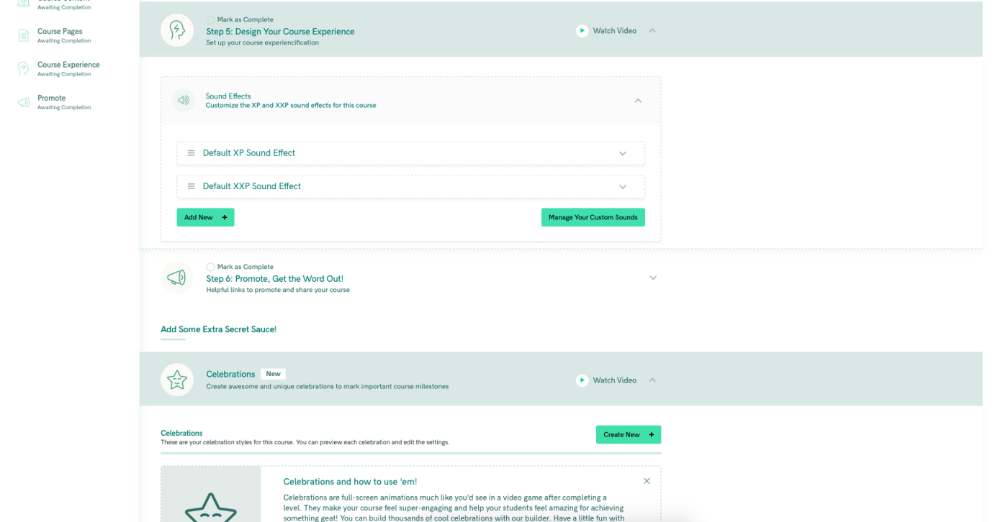Click the Sound Effects speaker icon

click(184, 101)
